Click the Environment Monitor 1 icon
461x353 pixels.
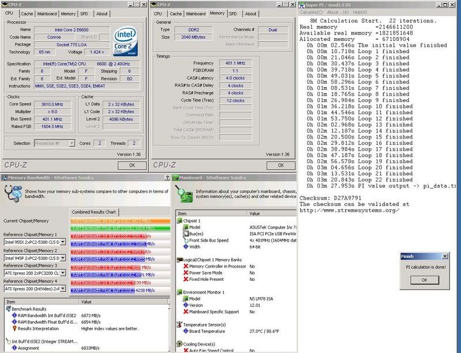click(x=179, y=292)
